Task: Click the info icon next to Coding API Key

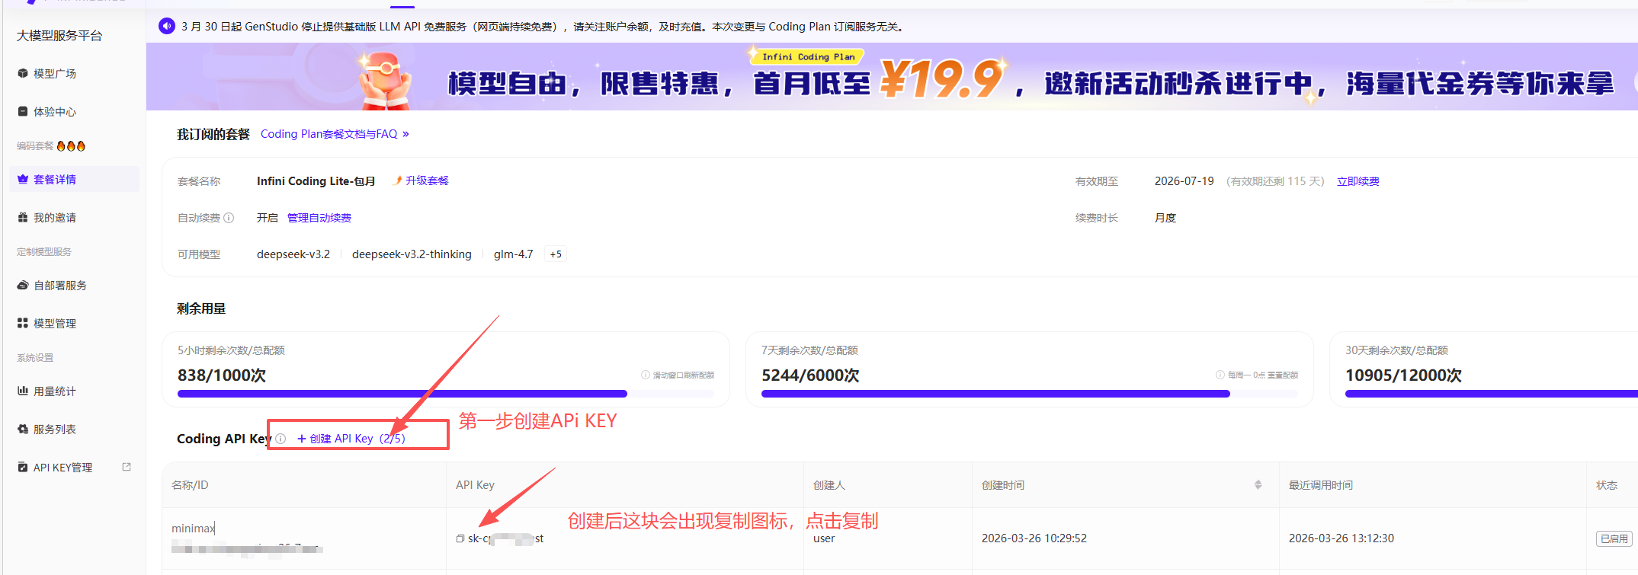Action: [280, 439]
